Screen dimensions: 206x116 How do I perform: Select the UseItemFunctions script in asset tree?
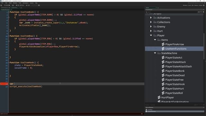(174, 49)
